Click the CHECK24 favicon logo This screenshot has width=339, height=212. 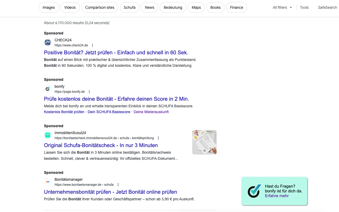click(47, 42)
